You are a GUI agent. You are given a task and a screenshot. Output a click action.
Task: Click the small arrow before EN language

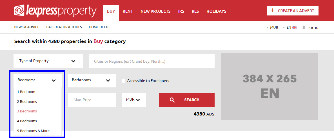[x=284, y=28]
